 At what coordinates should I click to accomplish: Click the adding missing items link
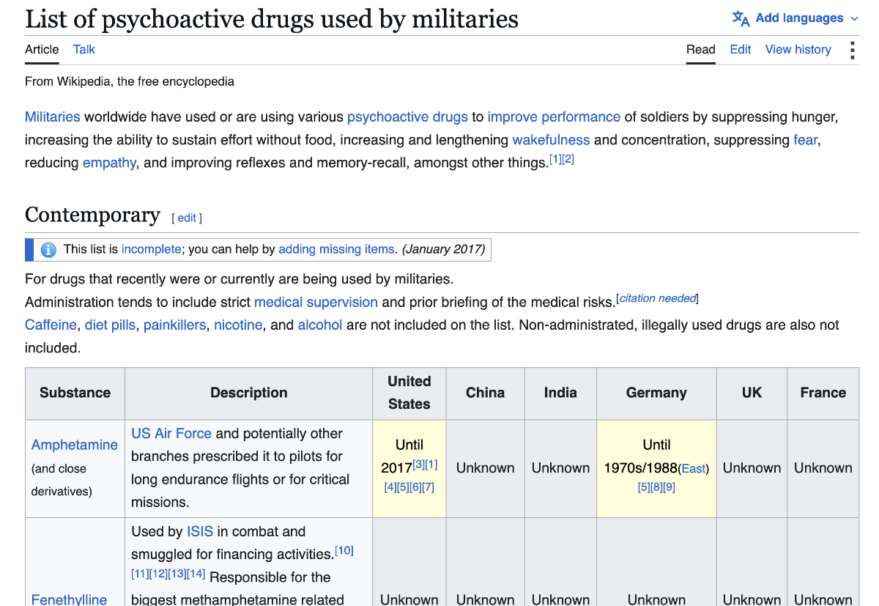(x=336, y=249)
